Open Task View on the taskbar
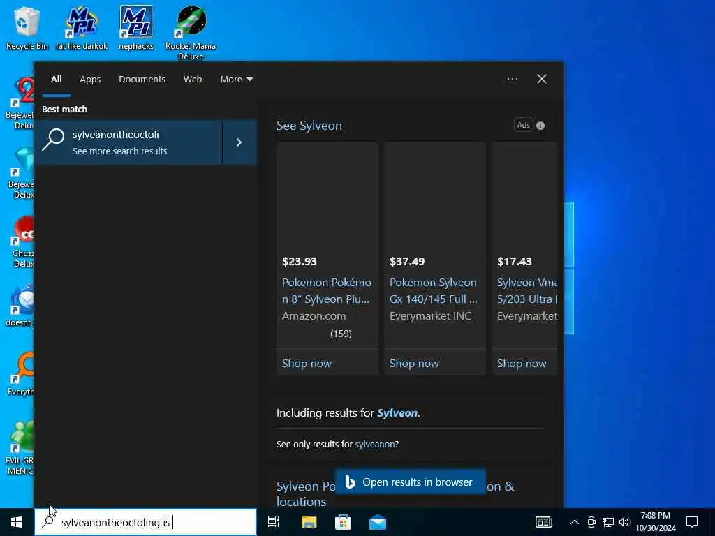 [274, 522]
